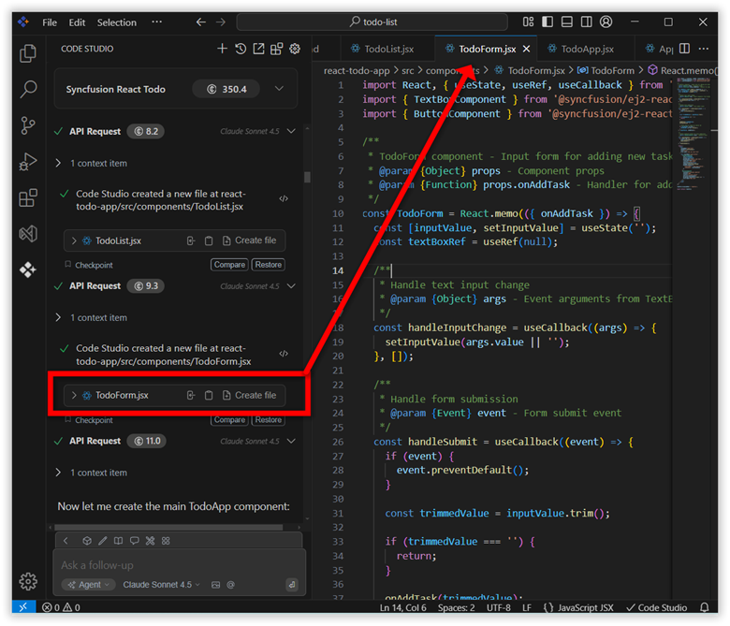Click four-squares grid icon in chat toolbar
Screen dimensions: 730x626
tap(166, 541)
